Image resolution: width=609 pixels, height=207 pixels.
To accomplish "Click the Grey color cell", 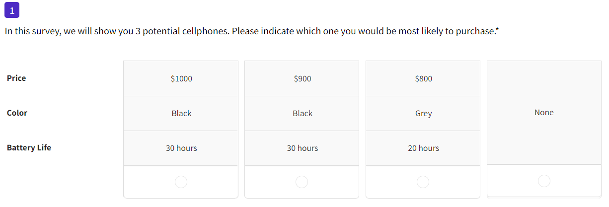I will pos(423,113).
